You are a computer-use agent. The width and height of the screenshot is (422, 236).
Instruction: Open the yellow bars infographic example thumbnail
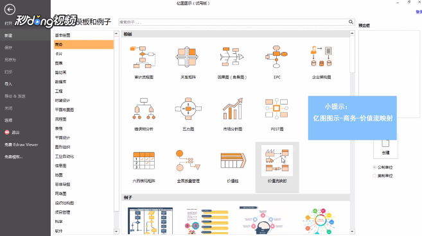(207, 221)
